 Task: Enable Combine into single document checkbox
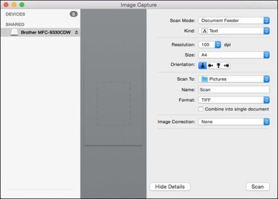point(201,109)
